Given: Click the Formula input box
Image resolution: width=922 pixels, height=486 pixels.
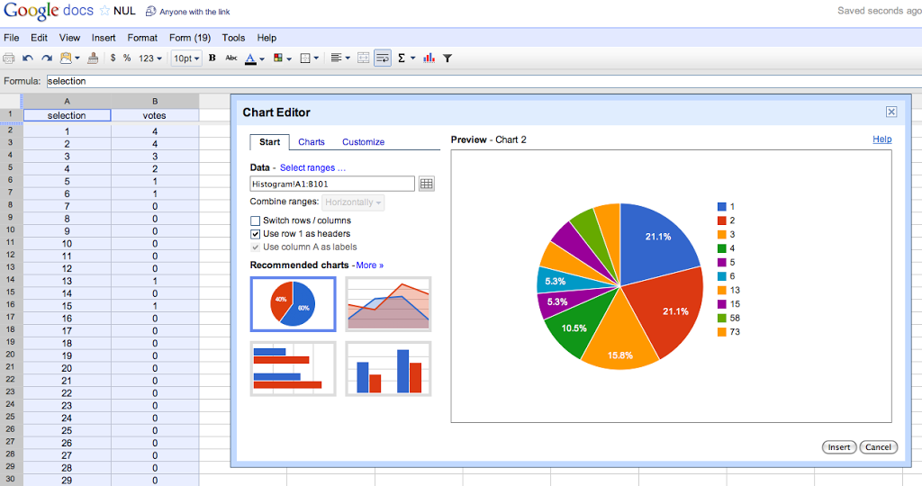Looking at the screenshot, I should coord(484,81).
